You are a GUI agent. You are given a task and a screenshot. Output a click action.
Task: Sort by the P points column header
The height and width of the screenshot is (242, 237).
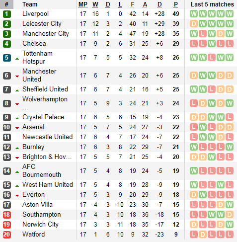[x=176, y=4]
